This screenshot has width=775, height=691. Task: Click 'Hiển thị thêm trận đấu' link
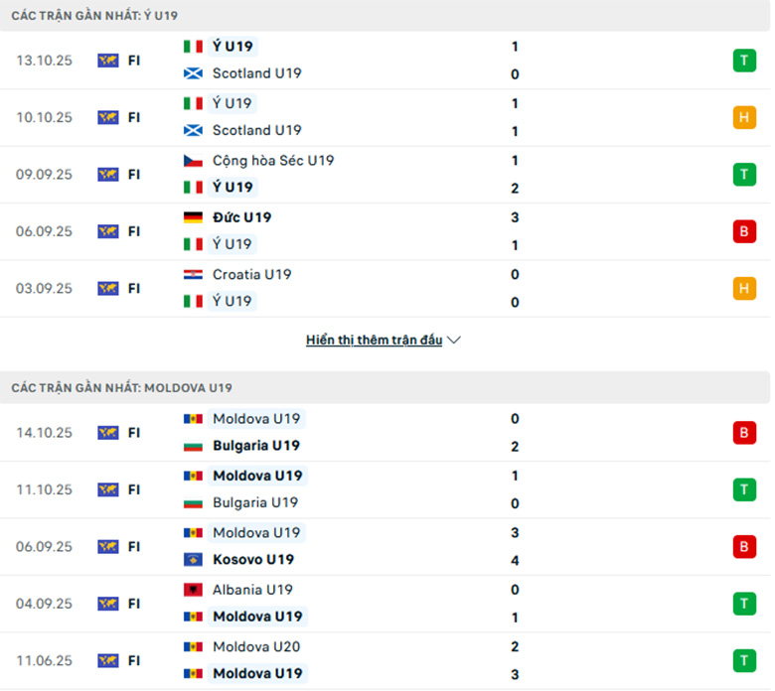point(374,341)
